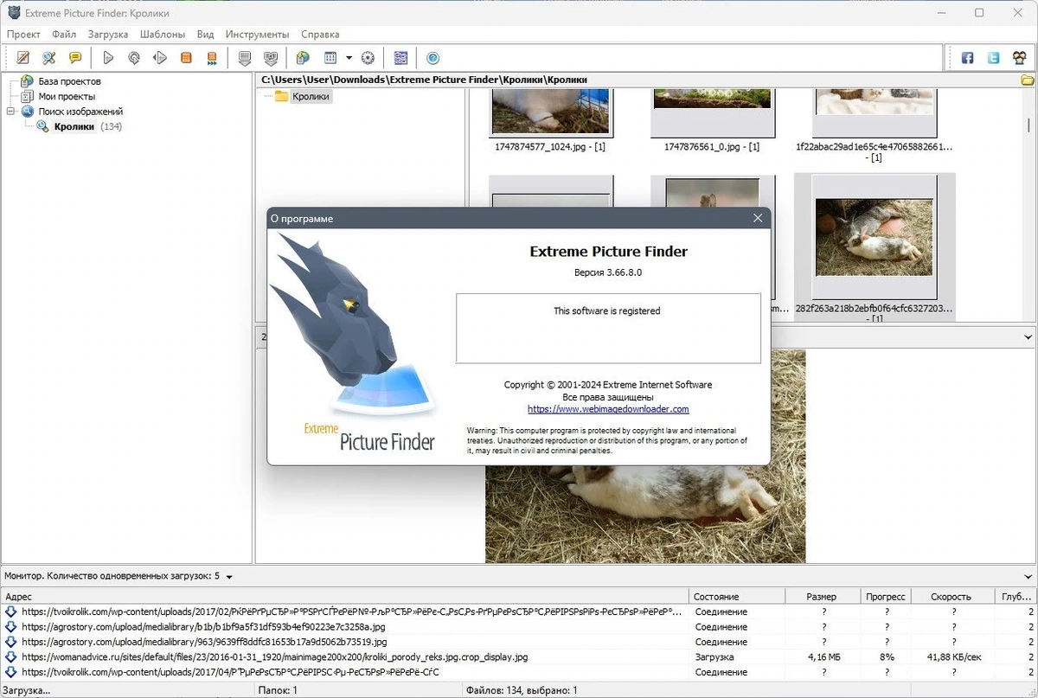Viewport: 1038px width, 698px height.
Task: Click orange stop icon with blue arrows
Action: (212, 58)
